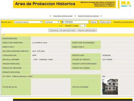
Task: Select the 'NO' value for Ley 3056
Action: [x=104, y=76]
